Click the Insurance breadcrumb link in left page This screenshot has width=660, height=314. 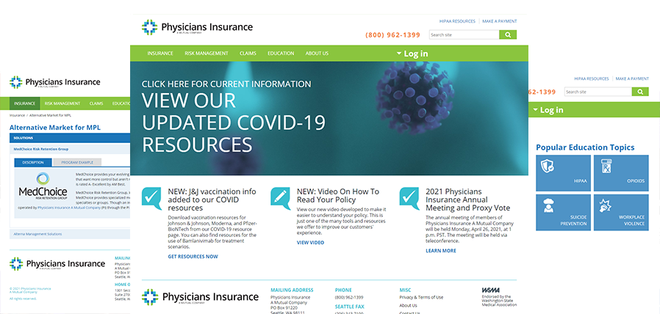pos(17,115)
